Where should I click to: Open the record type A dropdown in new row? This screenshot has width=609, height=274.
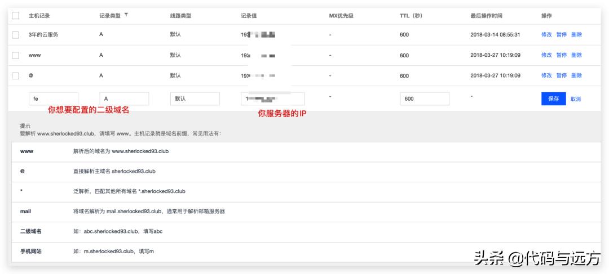124,99
